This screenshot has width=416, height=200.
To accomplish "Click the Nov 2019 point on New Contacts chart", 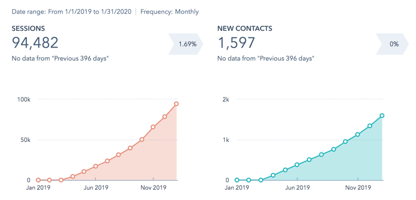I will coord(358,135).
